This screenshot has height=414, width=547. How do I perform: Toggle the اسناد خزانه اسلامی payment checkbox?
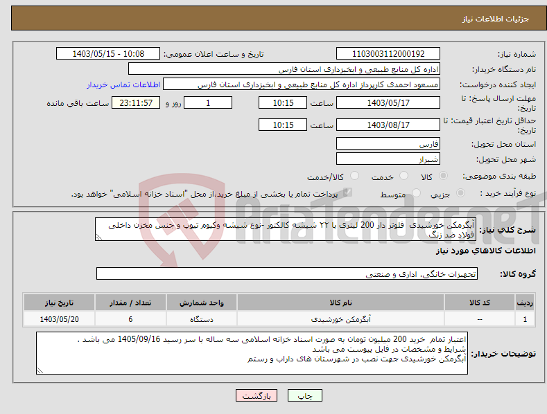pyautogui.click(x=347, y=192)
